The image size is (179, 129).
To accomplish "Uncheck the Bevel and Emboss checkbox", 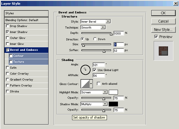I will click(7, 50).
